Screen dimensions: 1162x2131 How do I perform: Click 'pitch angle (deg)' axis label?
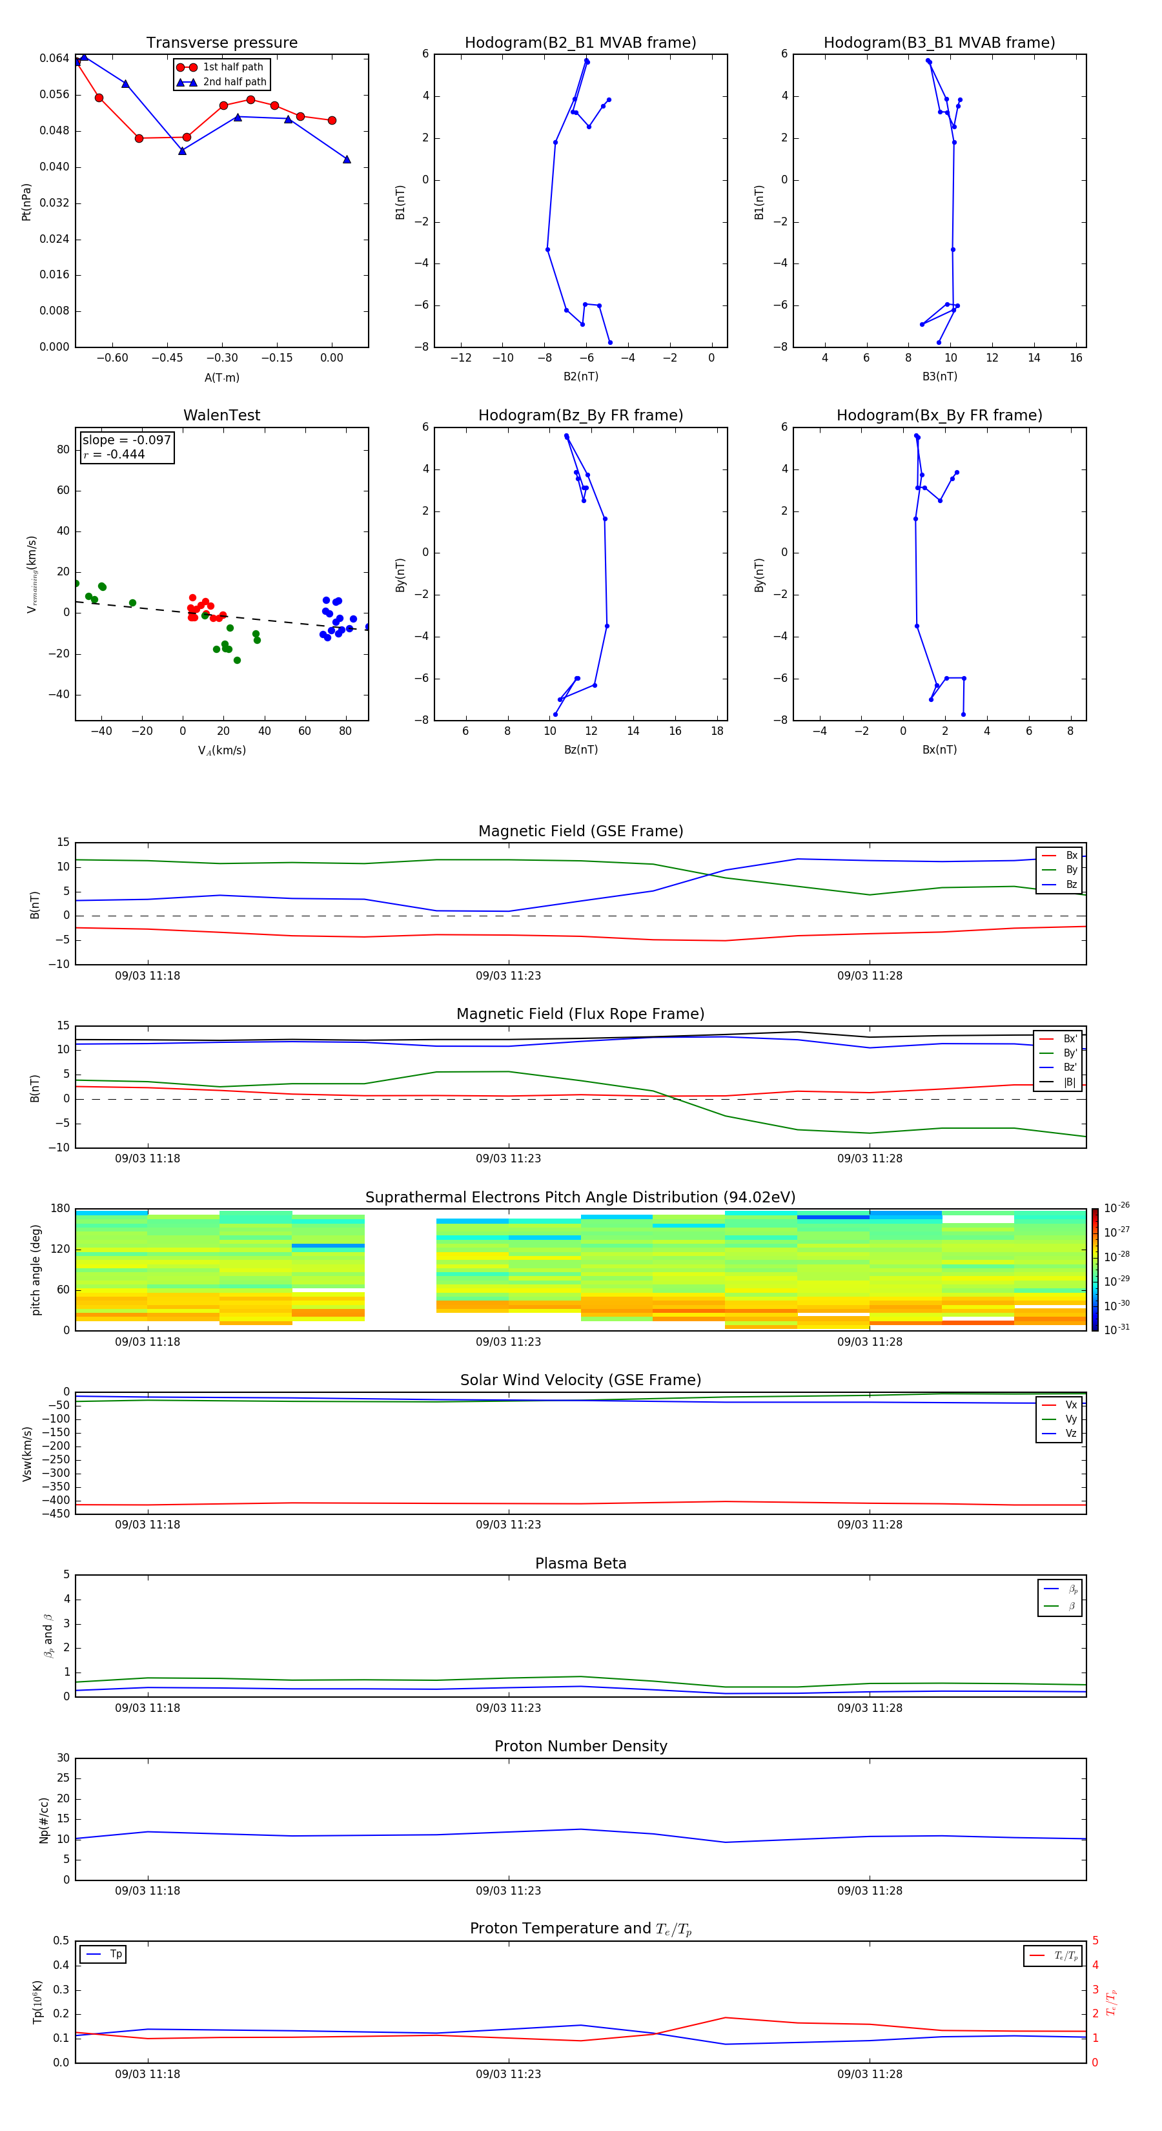[x=36, y=1270]
